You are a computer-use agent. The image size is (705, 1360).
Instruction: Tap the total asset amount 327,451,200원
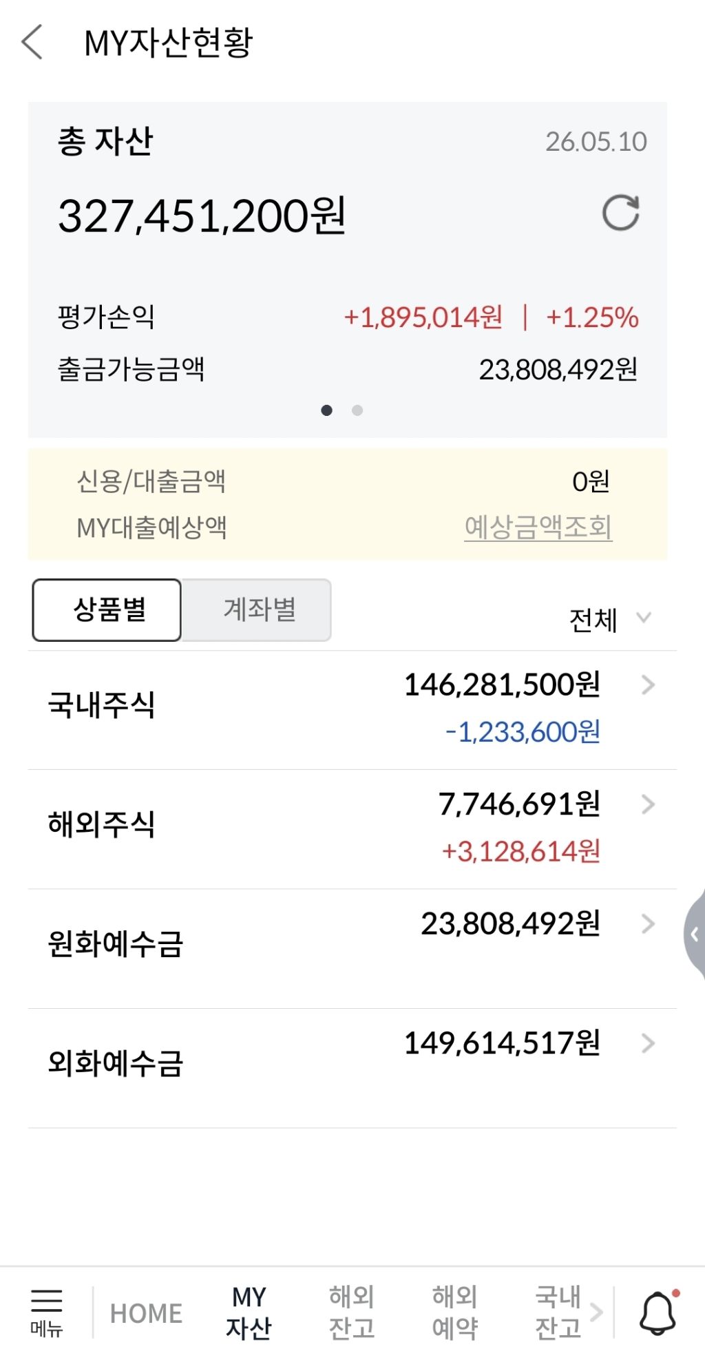[202, 216]
